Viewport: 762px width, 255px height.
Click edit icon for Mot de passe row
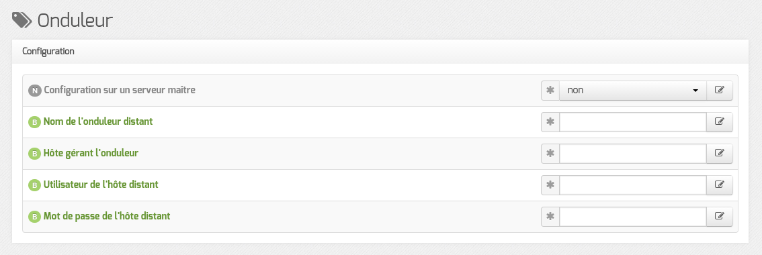pos(719,217)
